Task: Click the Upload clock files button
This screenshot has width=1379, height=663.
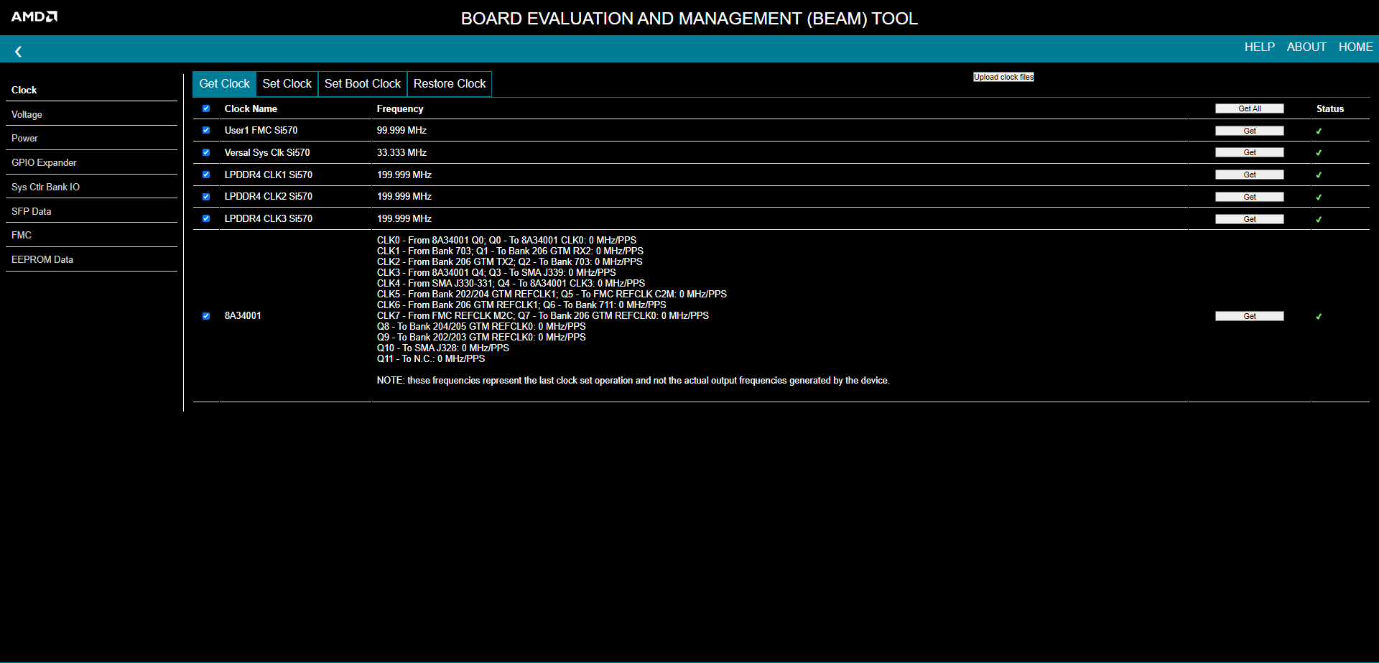Action: tap(1003, 77)
